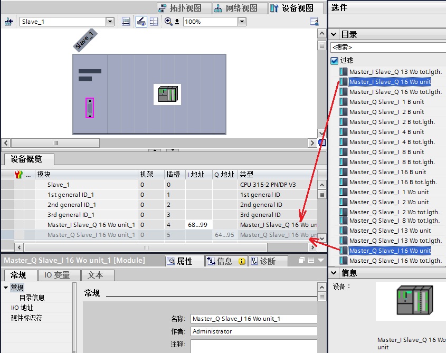Image resolution: width=446 pixels, height=353 pixels.
Task: Open the IO 变量 tab
Action: pos(57,275)
